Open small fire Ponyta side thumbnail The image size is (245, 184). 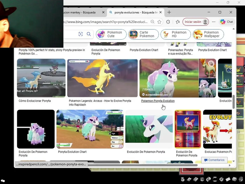coord(207,68)
